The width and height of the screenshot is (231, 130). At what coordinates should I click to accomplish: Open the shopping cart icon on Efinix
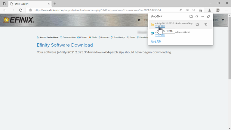tap(223, 20)
